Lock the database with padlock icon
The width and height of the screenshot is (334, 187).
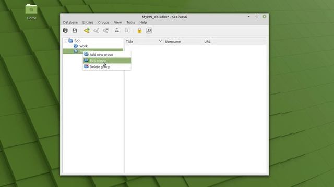click(139, 30)
